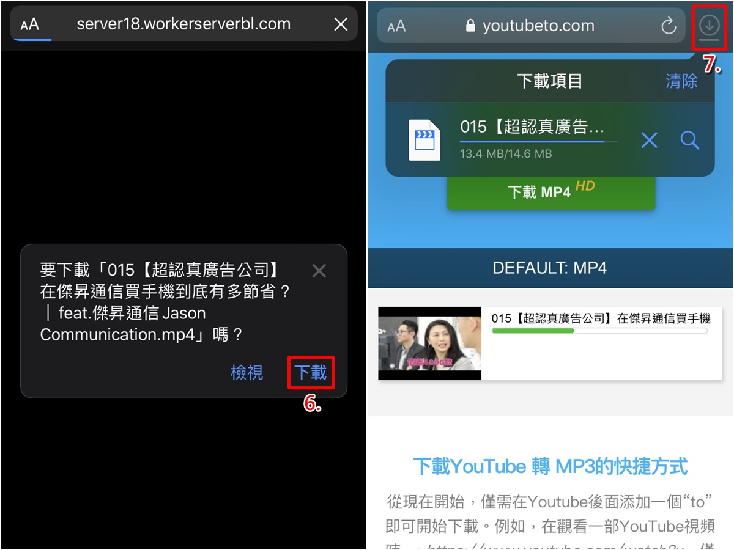The image size is (734, 550).
Task: Show the downloaded file with the magnifier icon
Action: (690, 141)
